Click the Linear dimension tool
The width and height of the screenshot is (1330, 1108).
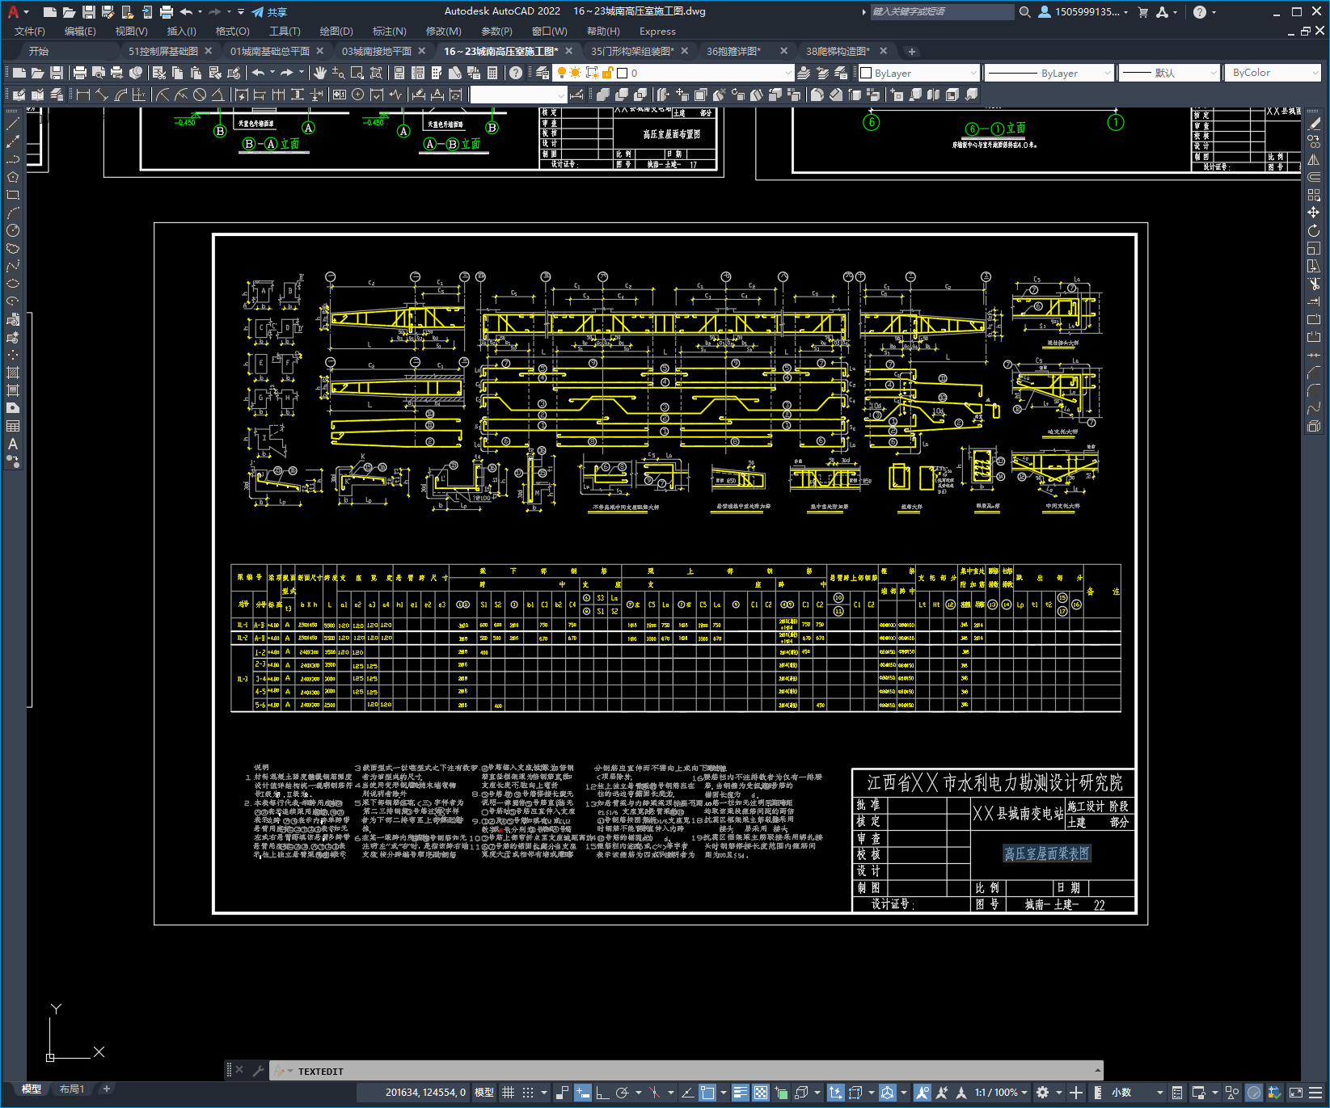tap(82, 95)
